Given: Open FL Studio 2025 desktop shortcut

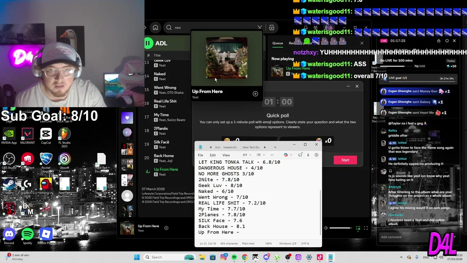Looking at the screenshot, I should point(65,138).
